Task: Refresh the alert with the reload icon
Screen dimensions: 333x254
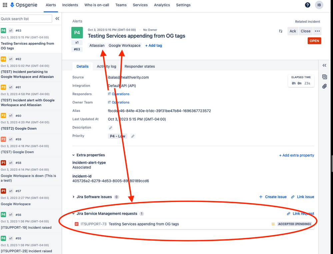Action: point(281,31)
